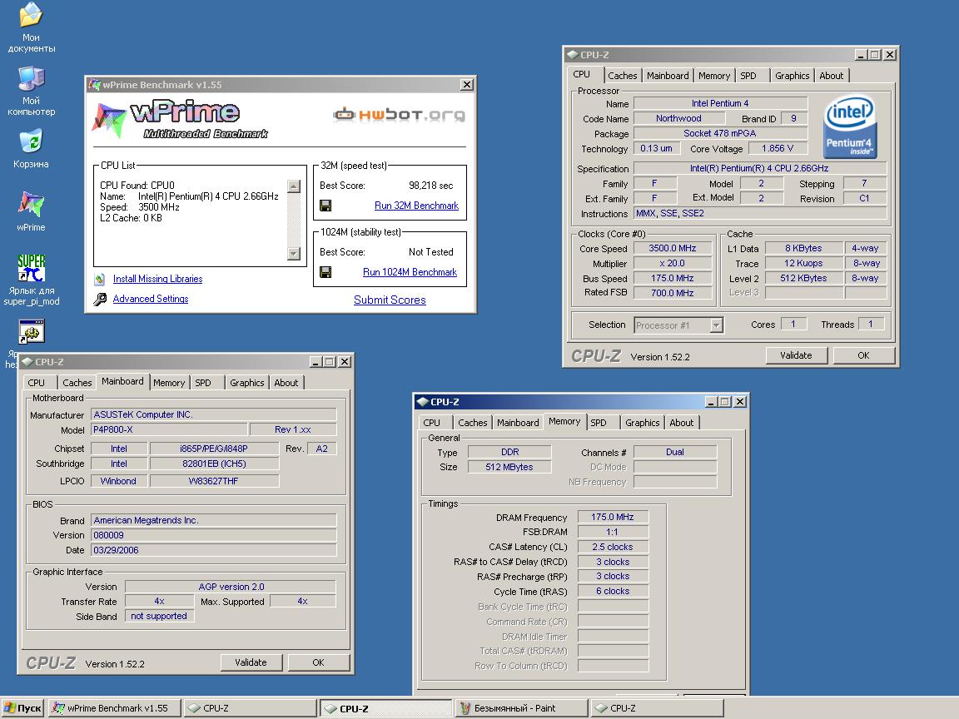Click the Code Name field showing Northwood
The width and height of the screenshot is (959, 719).
(678, 119)
